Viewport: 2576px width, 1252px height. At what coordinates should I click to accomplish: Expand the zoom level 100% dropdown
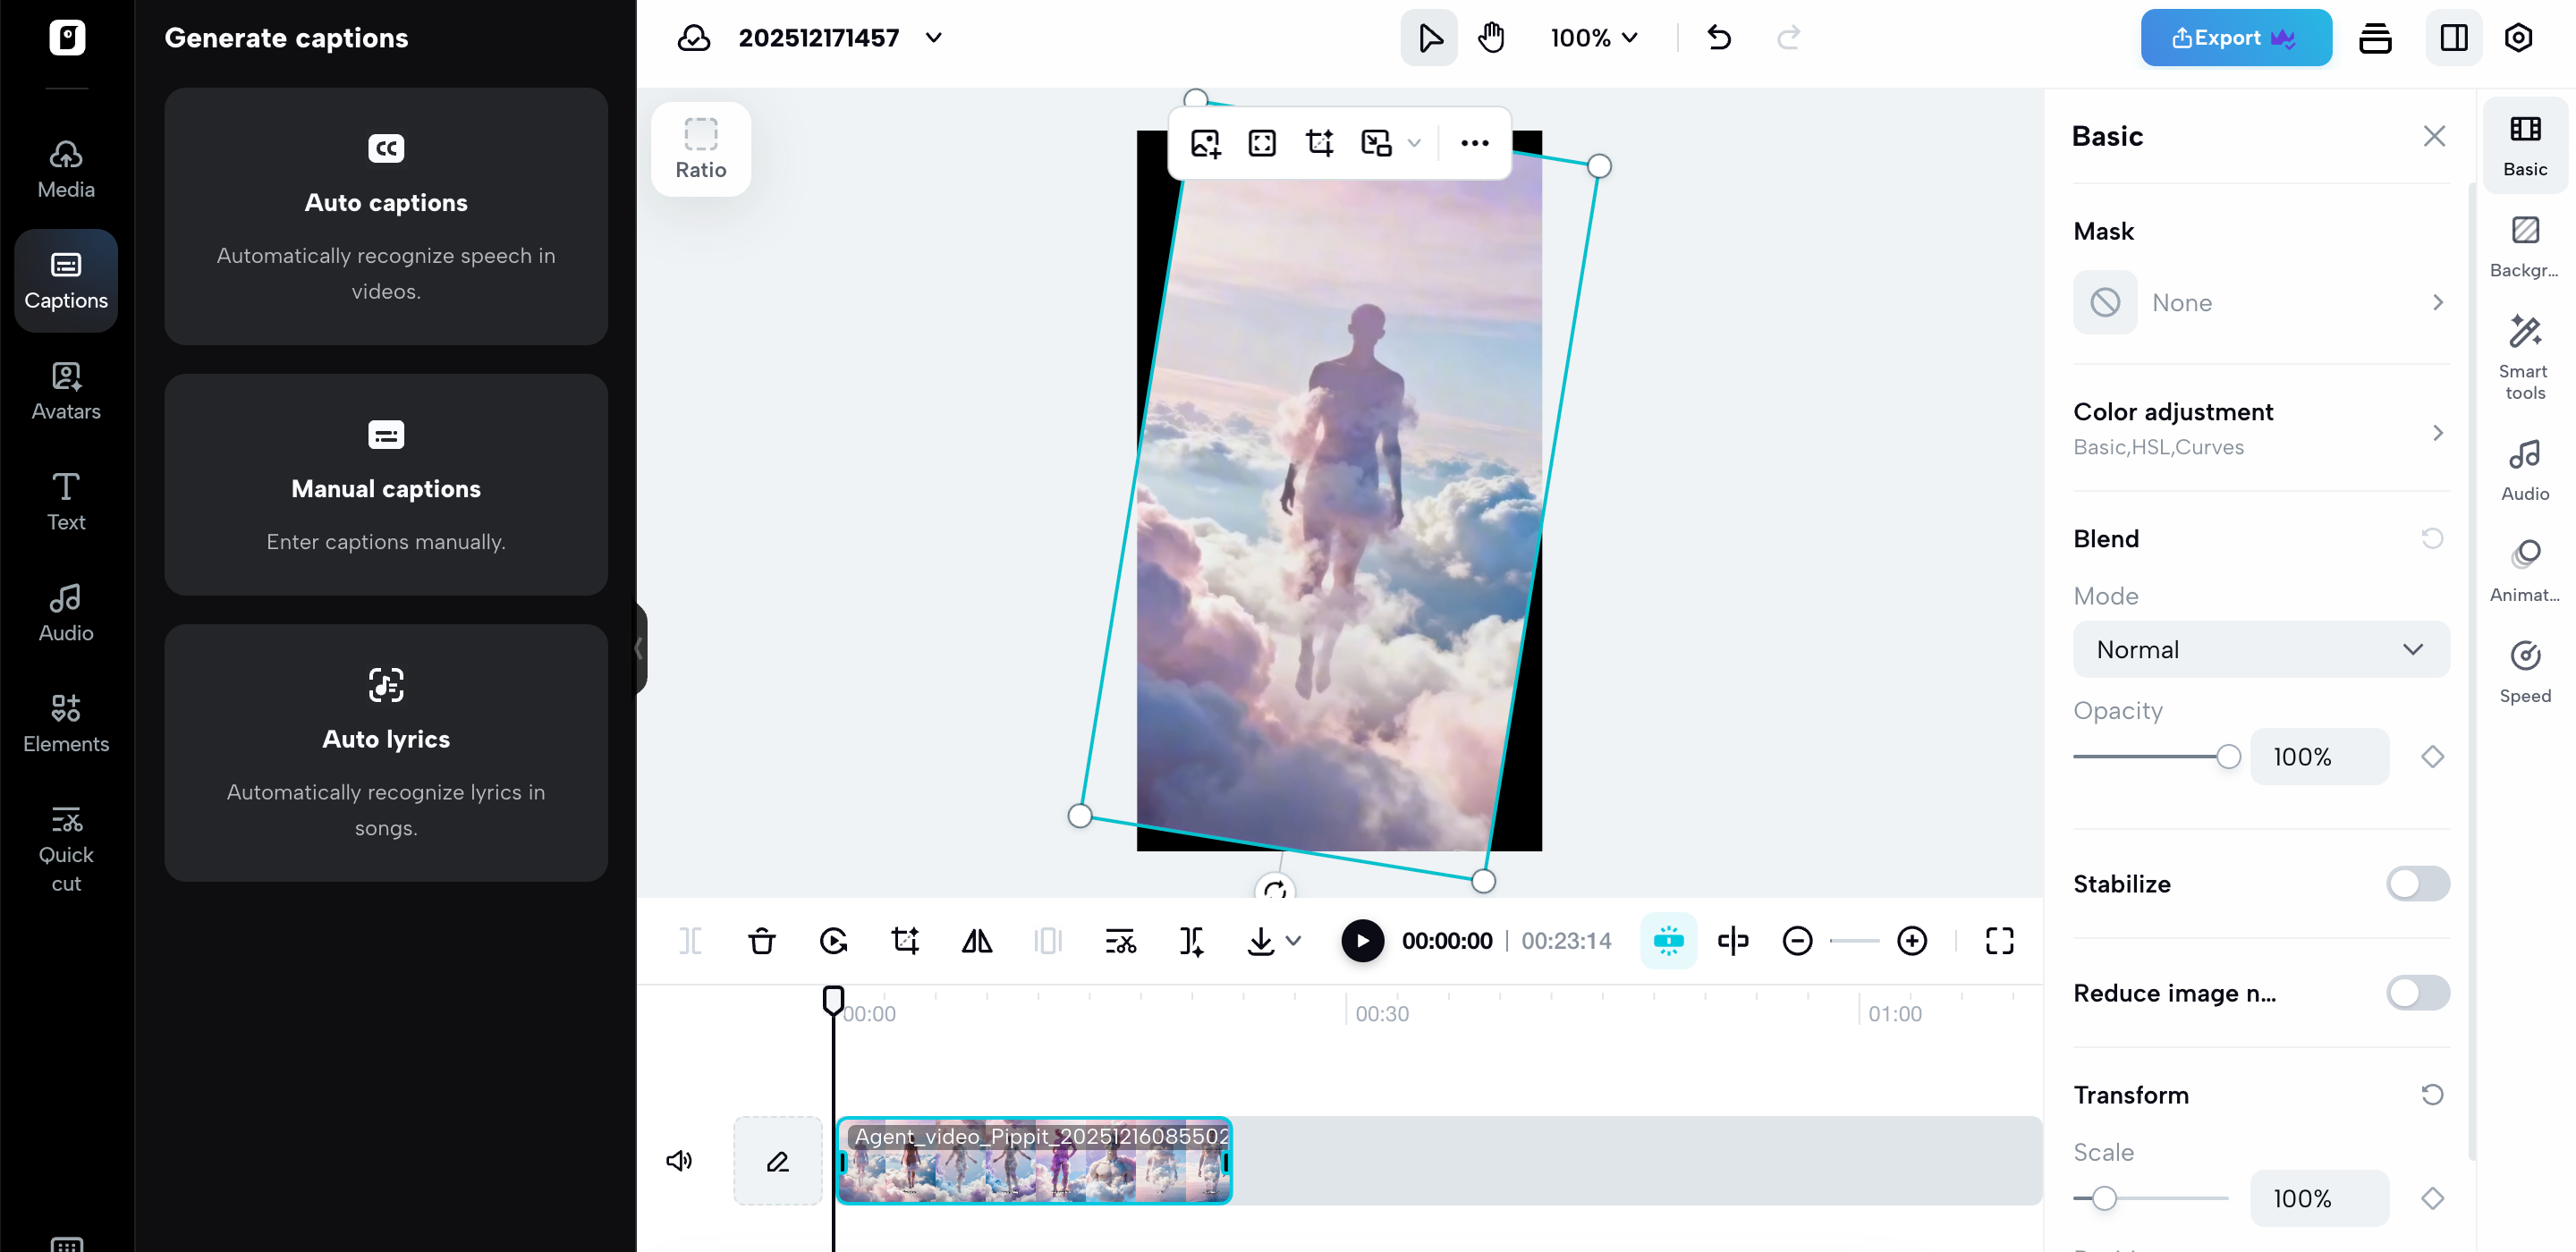tap(1594, 37)
